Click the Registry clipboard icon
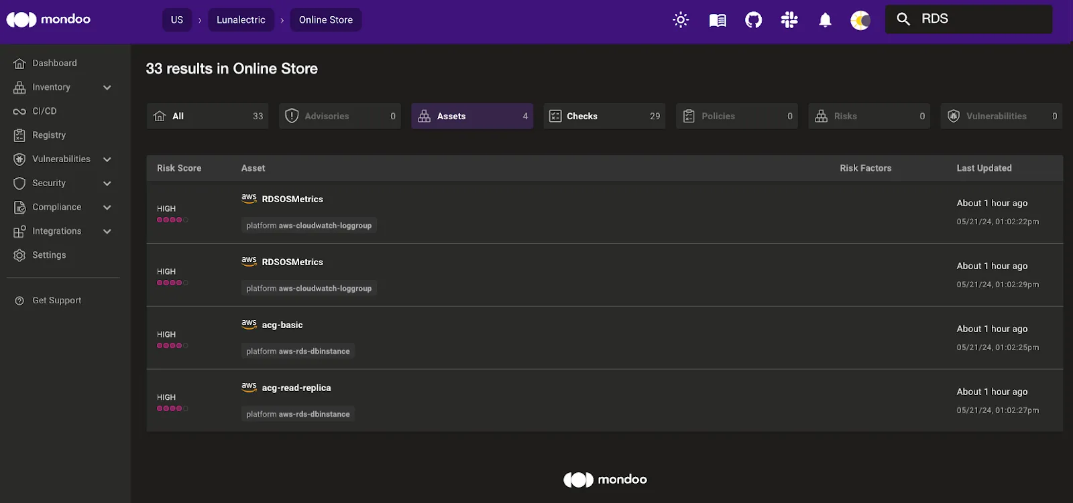This screenshot has height=503, width=1073. tap(19, 135)
